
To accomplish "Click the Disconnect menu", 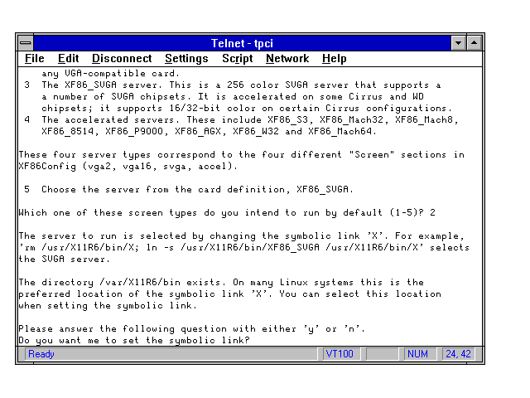I will (122, 59).
